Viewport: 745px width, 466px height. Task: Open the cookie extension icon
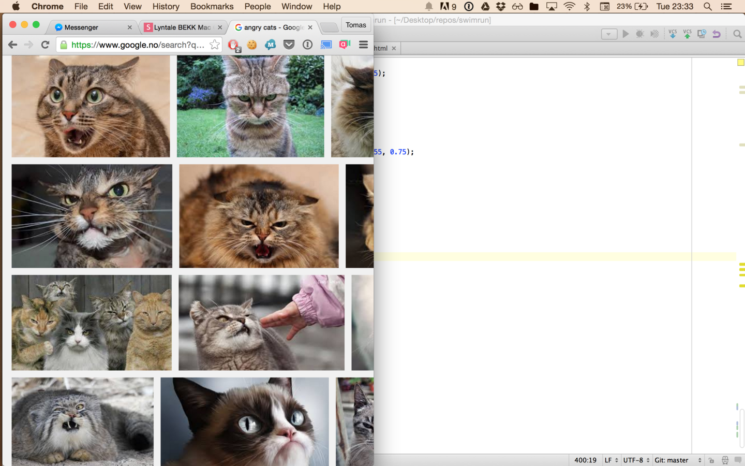point(252,45)
